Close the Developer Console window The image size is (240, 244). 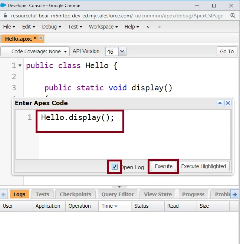tap(231, 6)
